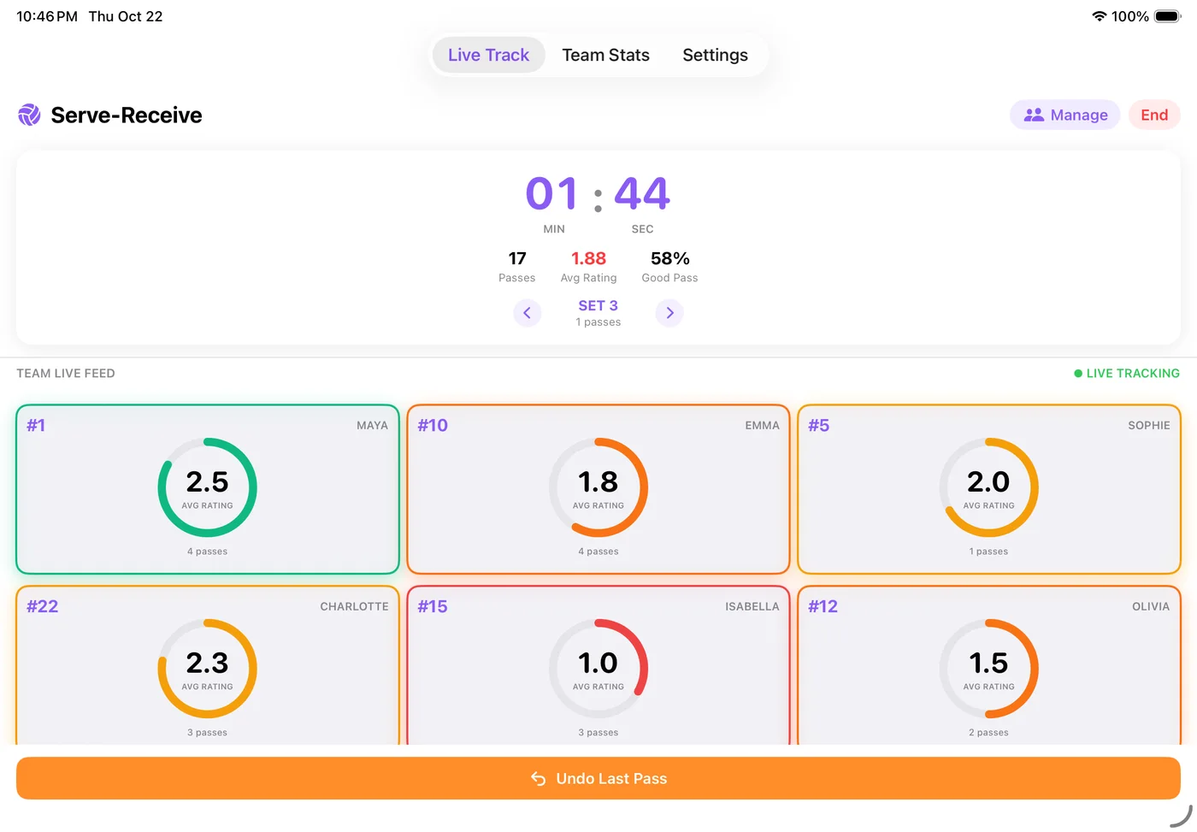This screenshot has width=1197, height=832.
Task: Select the Live Track tab
Action: (x=488, y=55)
